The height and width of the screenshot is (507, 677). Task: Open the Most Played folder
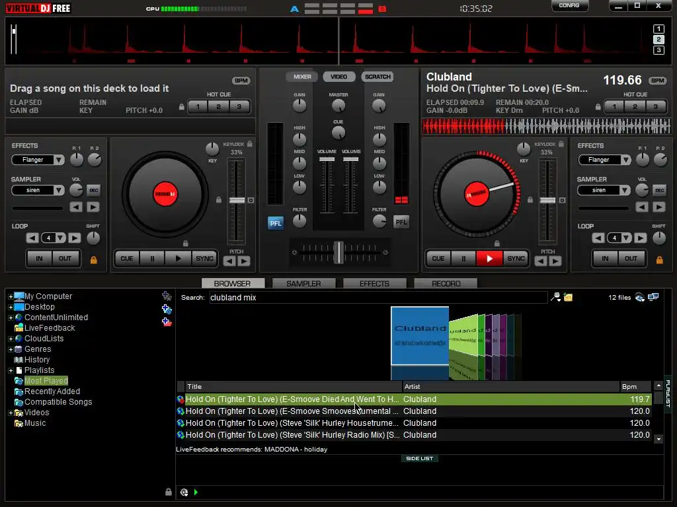point(46,381)
